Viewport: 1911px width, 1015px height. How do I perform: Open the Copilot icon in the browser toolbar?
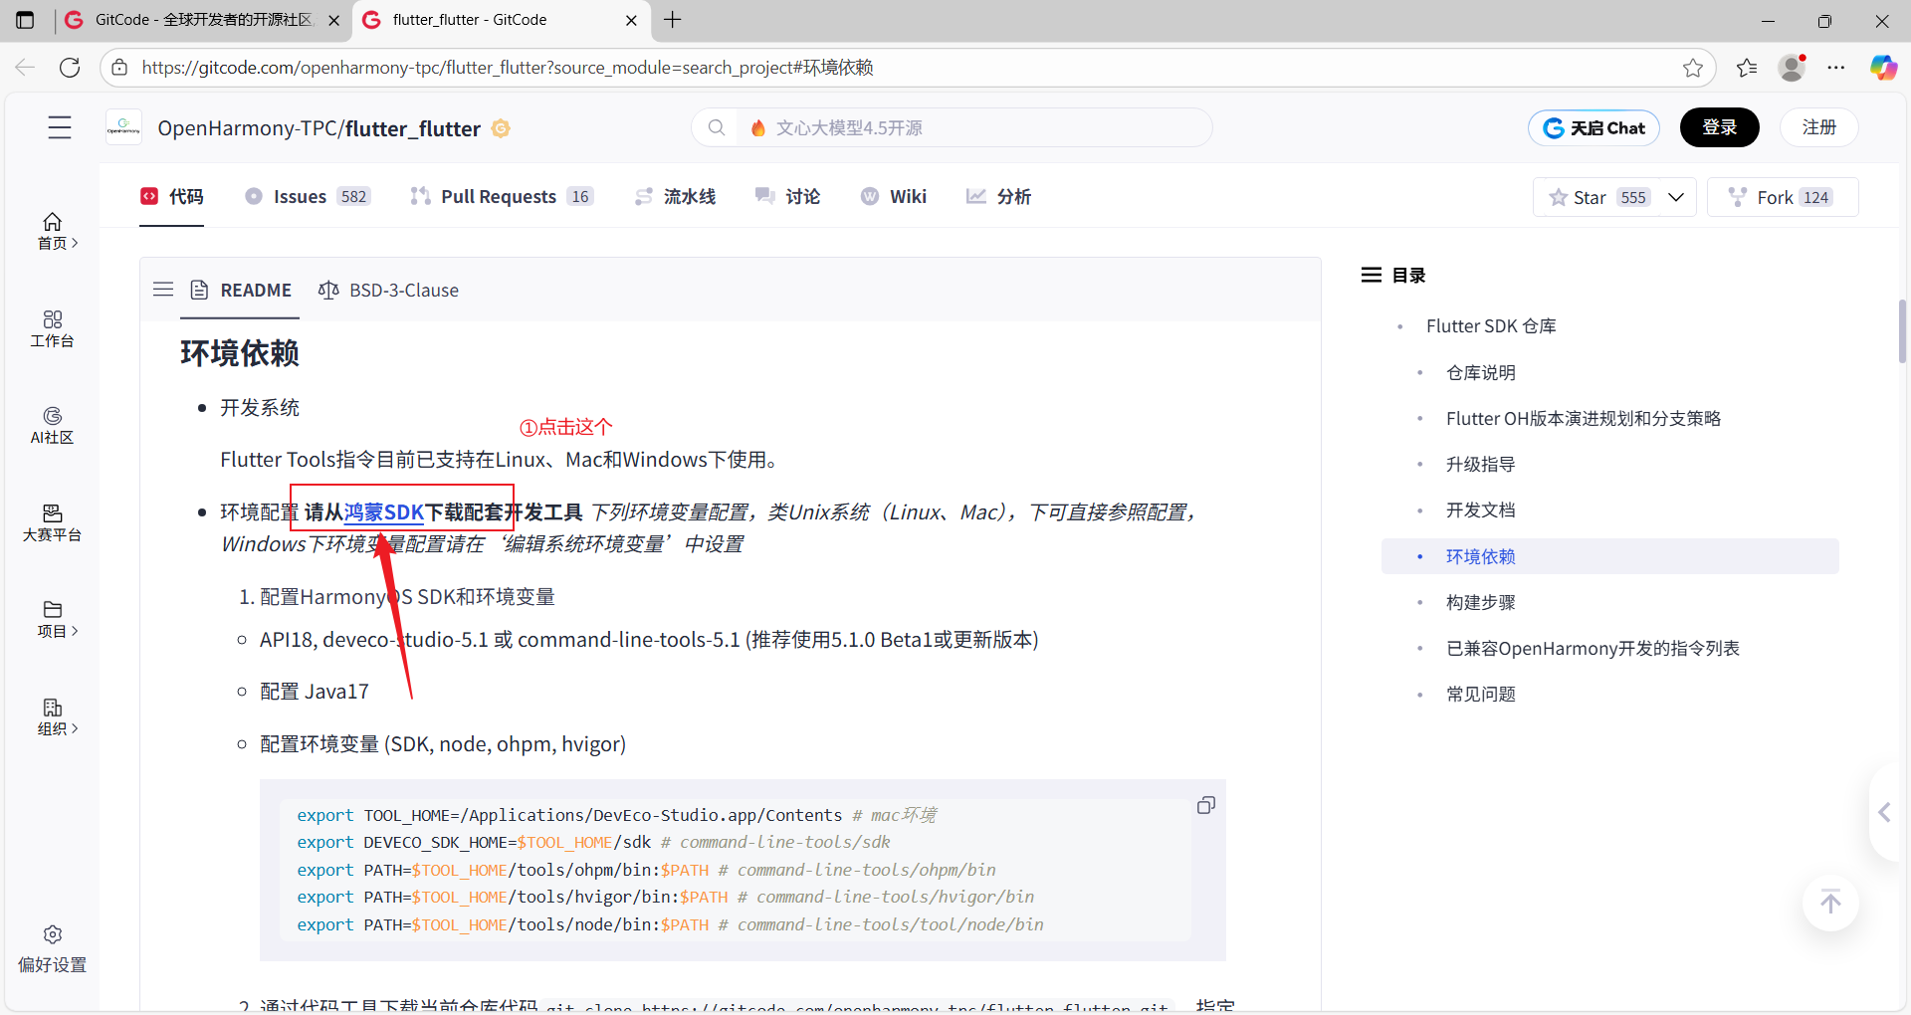pos(1883,68)
